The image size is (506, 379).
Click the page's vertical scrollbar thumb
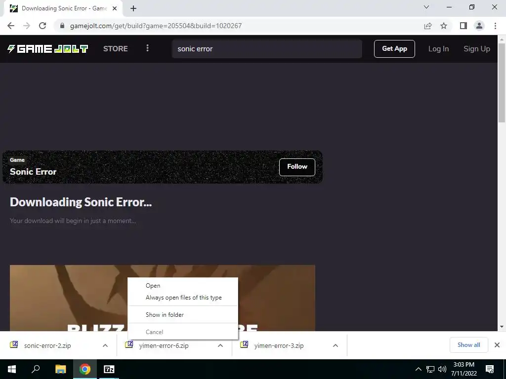click(502, 82)
